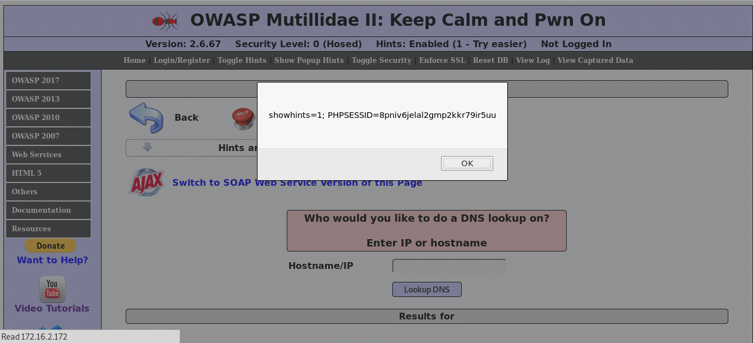Open the YouTube Video Tutorials icon
The height and width of the screenshot is (343, 753).
tap(52, 288)
